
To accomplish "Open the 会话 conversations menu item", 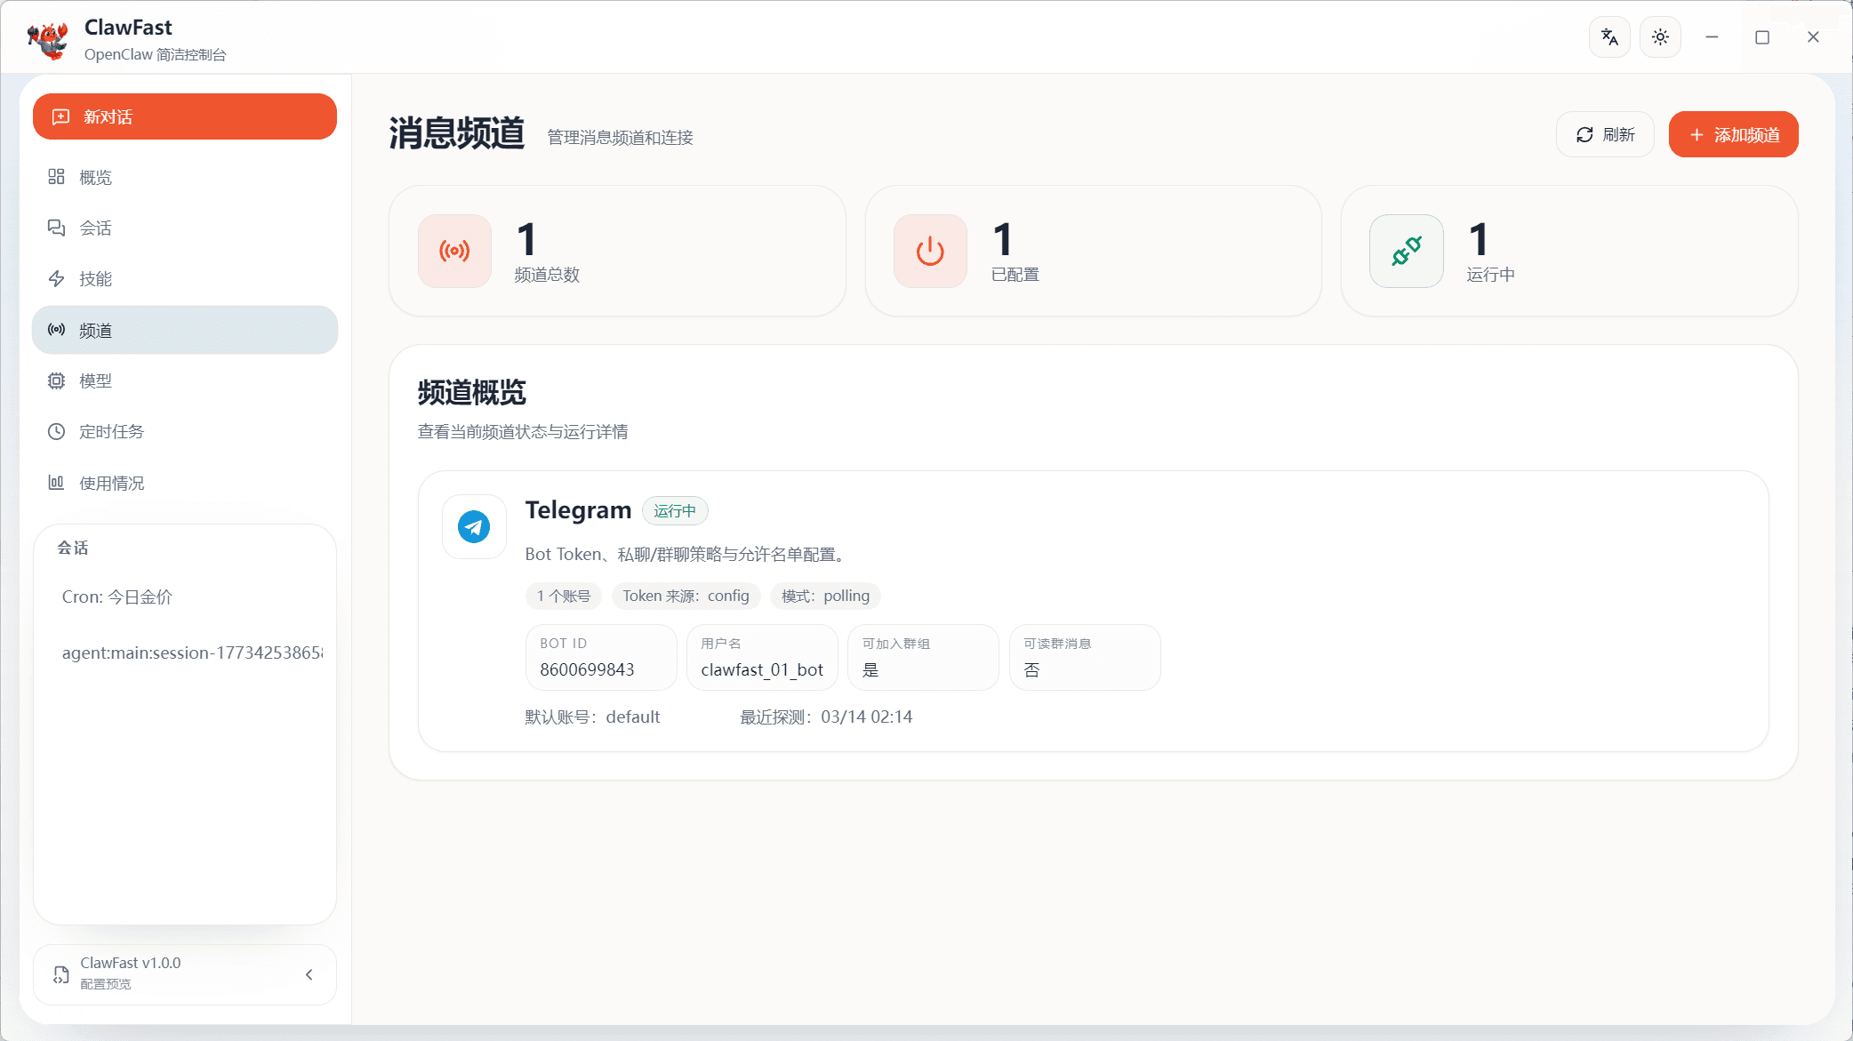I will tap(95, 228).
